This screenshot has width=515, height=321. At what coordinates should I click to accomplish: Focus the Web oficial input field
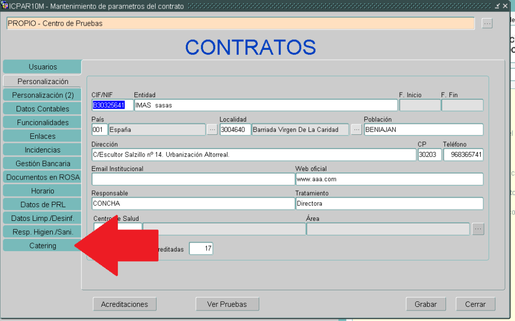coord(389,179)
